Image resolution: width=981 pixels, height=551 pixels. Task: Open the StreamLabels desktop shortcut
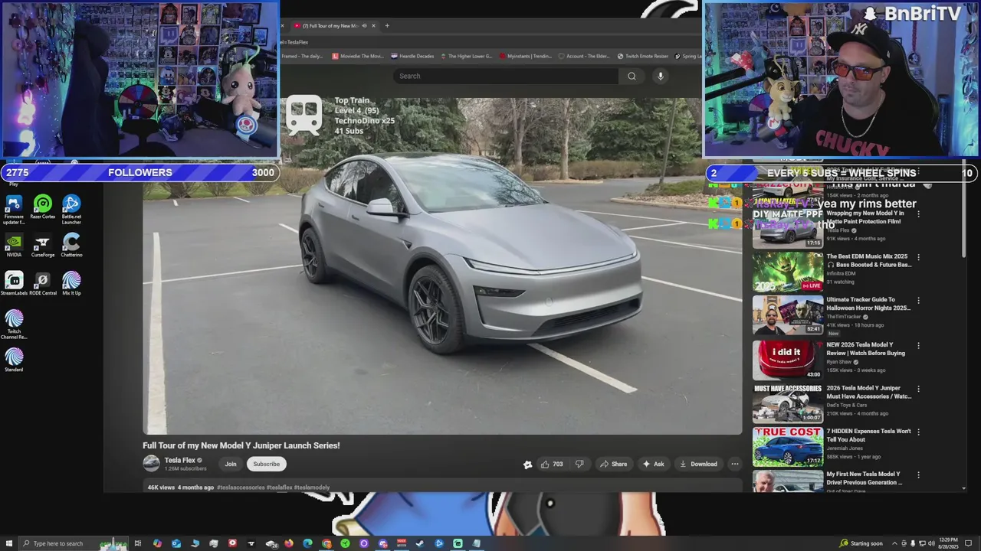point(14,283)
